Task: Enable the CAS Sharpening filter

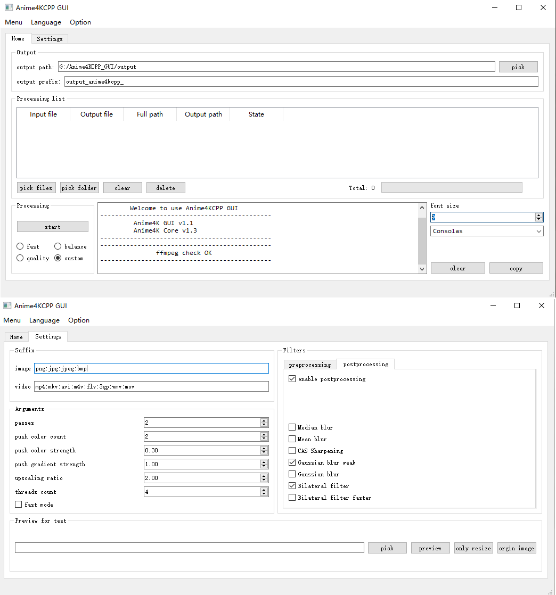Action: (x=292, y=451)
